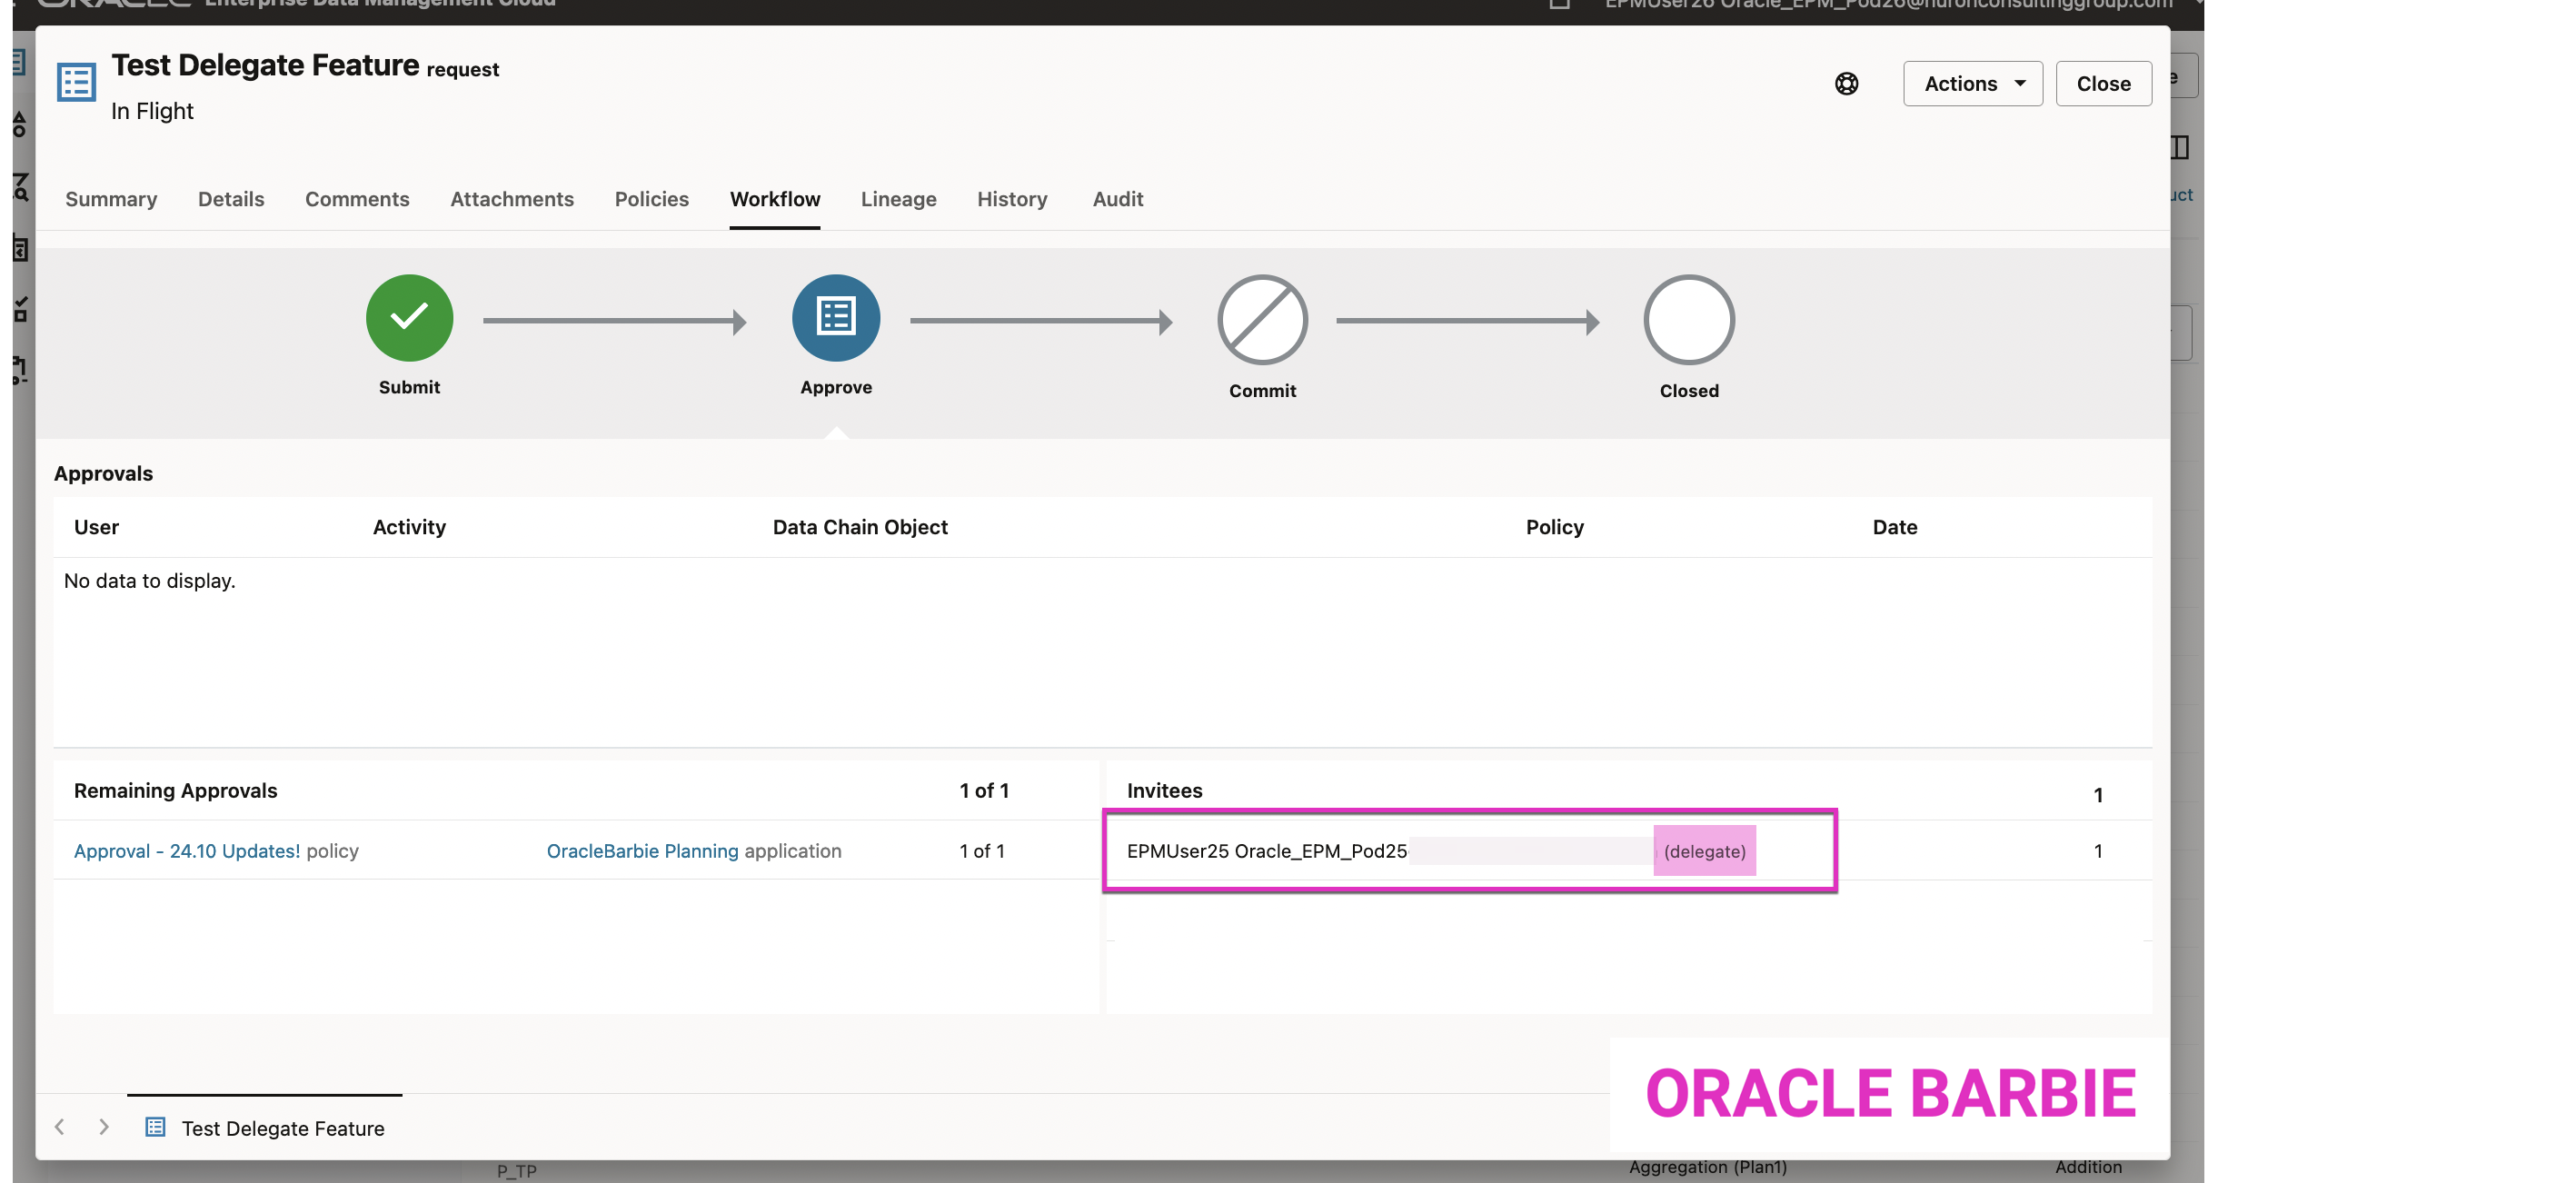This screenshot has width=2576, height=1183.
Task: Click the tasks checkmark icon in the sidebar
Action: point(18,310)
